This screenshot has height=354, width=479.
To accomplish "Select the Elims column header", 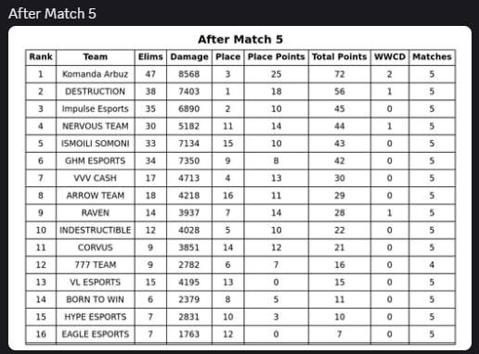I will click(x=150, y=57).
